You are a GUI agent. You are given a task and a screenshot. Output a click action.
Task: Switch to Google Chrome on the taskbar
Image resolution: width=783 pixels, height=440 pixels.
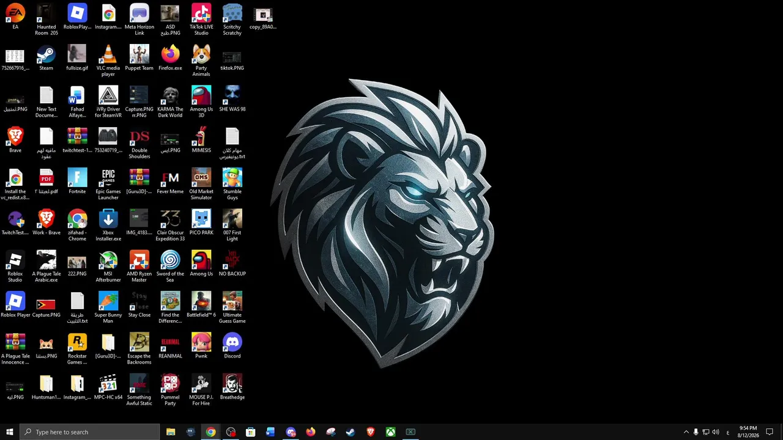pos(210,432)
